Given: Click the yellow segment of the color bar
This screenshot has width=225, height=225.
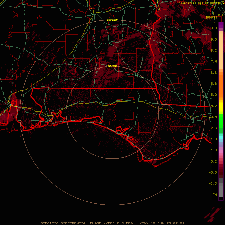Looking at the screenshot, I should pos(221,107).
